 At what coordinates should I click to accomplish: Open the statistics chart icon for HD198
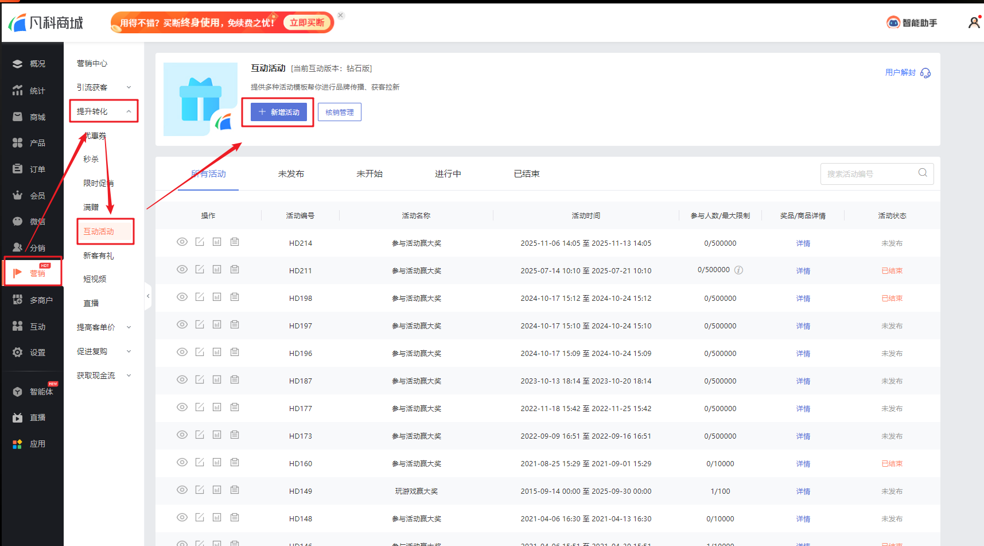coord(217,297)
